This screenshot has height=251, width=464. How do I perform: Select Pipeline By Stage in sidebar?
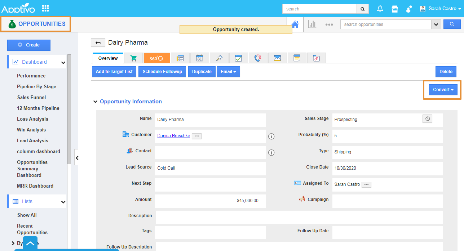pos(36,86)
